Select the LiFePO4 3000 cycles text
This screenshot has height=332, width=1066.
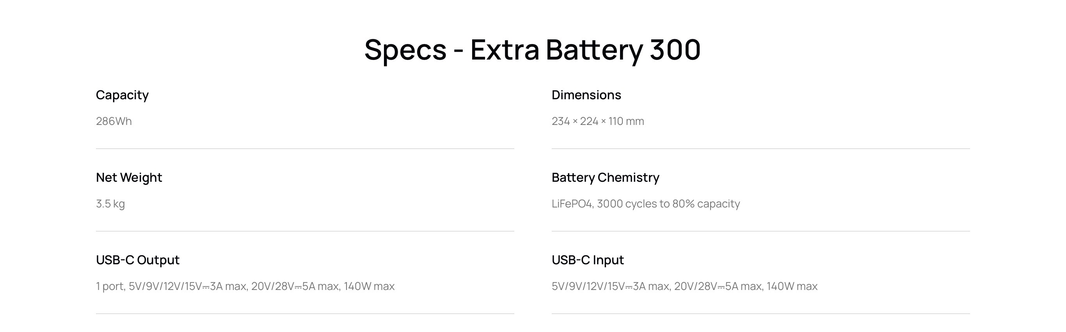(645, 204)
